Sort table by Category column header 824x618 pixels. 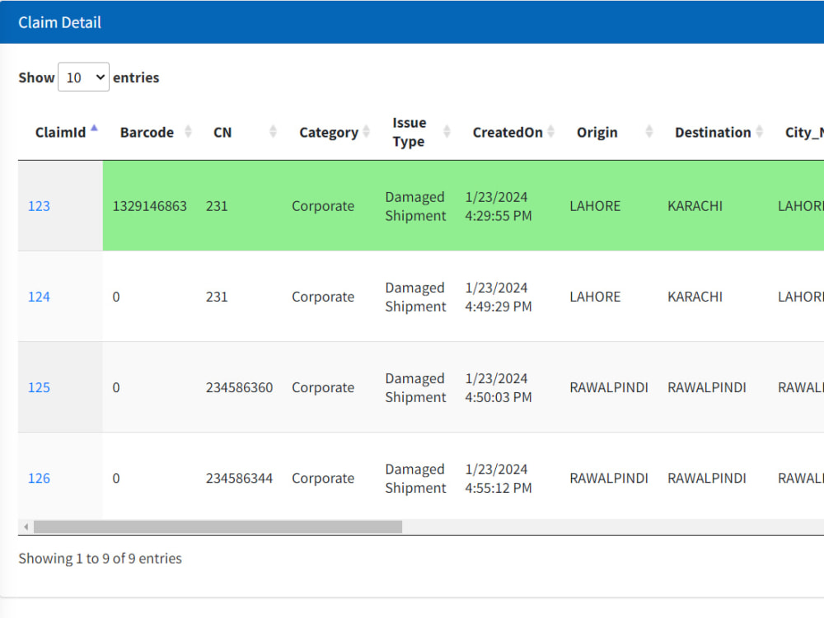(329, 133)
